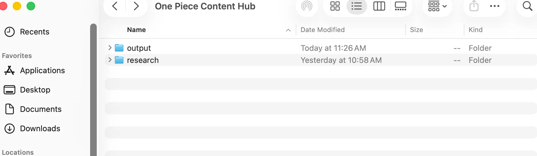Select the research folder row
The image size is (537, 156).
pyautogui.click(x=212, y=60)
